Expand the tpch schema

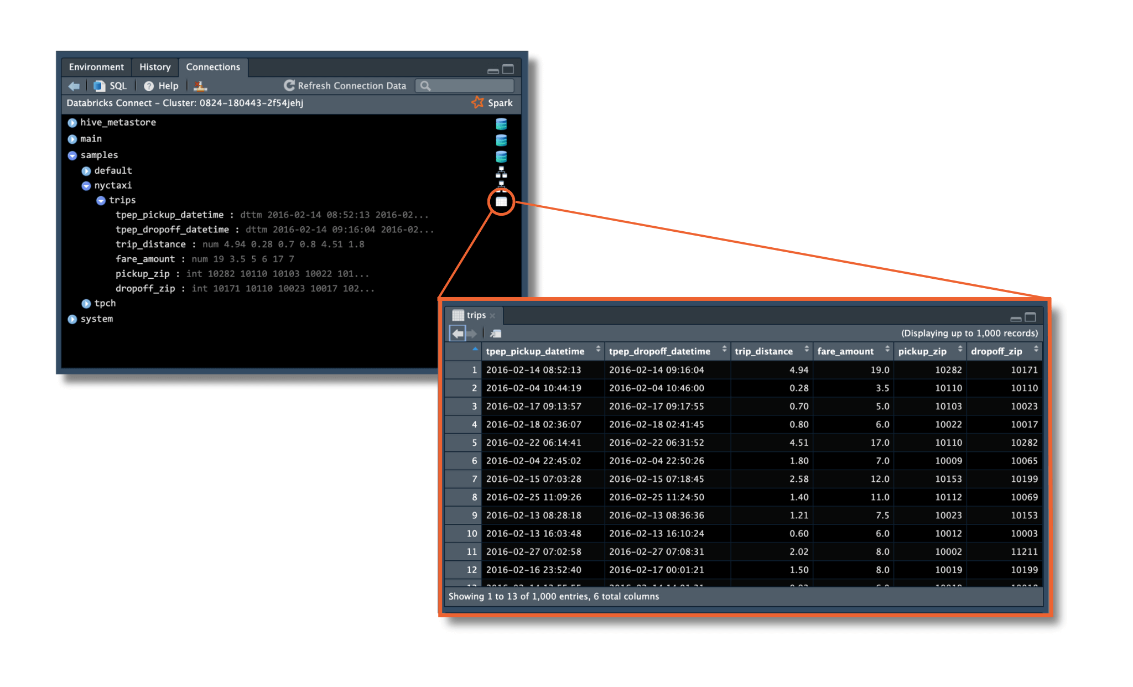coord(86,304)
